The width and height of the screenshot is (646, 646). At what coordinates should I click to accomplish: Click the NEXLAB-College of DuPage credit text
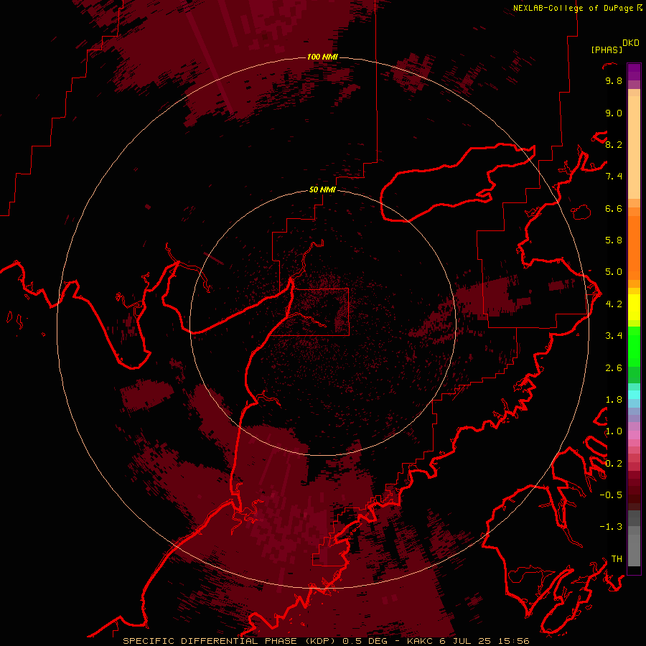pyautogui.click(x=573, y=8)
